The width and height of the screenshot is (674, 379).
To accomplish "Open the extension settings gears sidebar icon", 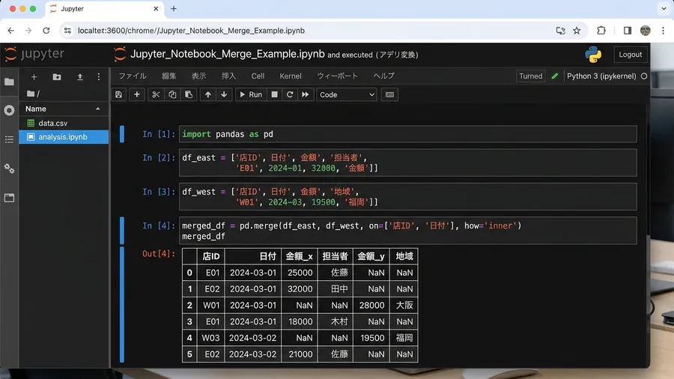I will click(x=9, y=169).
